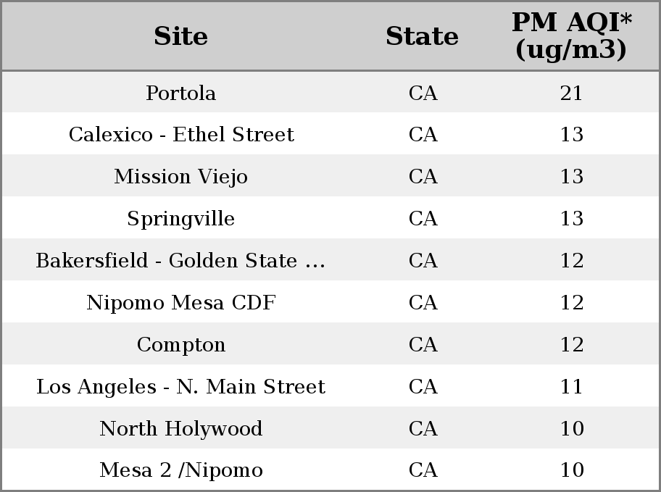The image size is (661, 492).
Task: Click the State column header
Action: tap(422, 36)
